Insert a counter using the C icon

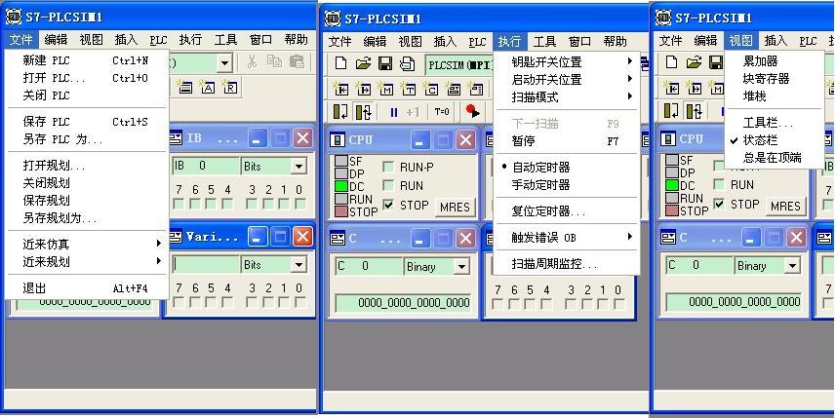point(431,89)
